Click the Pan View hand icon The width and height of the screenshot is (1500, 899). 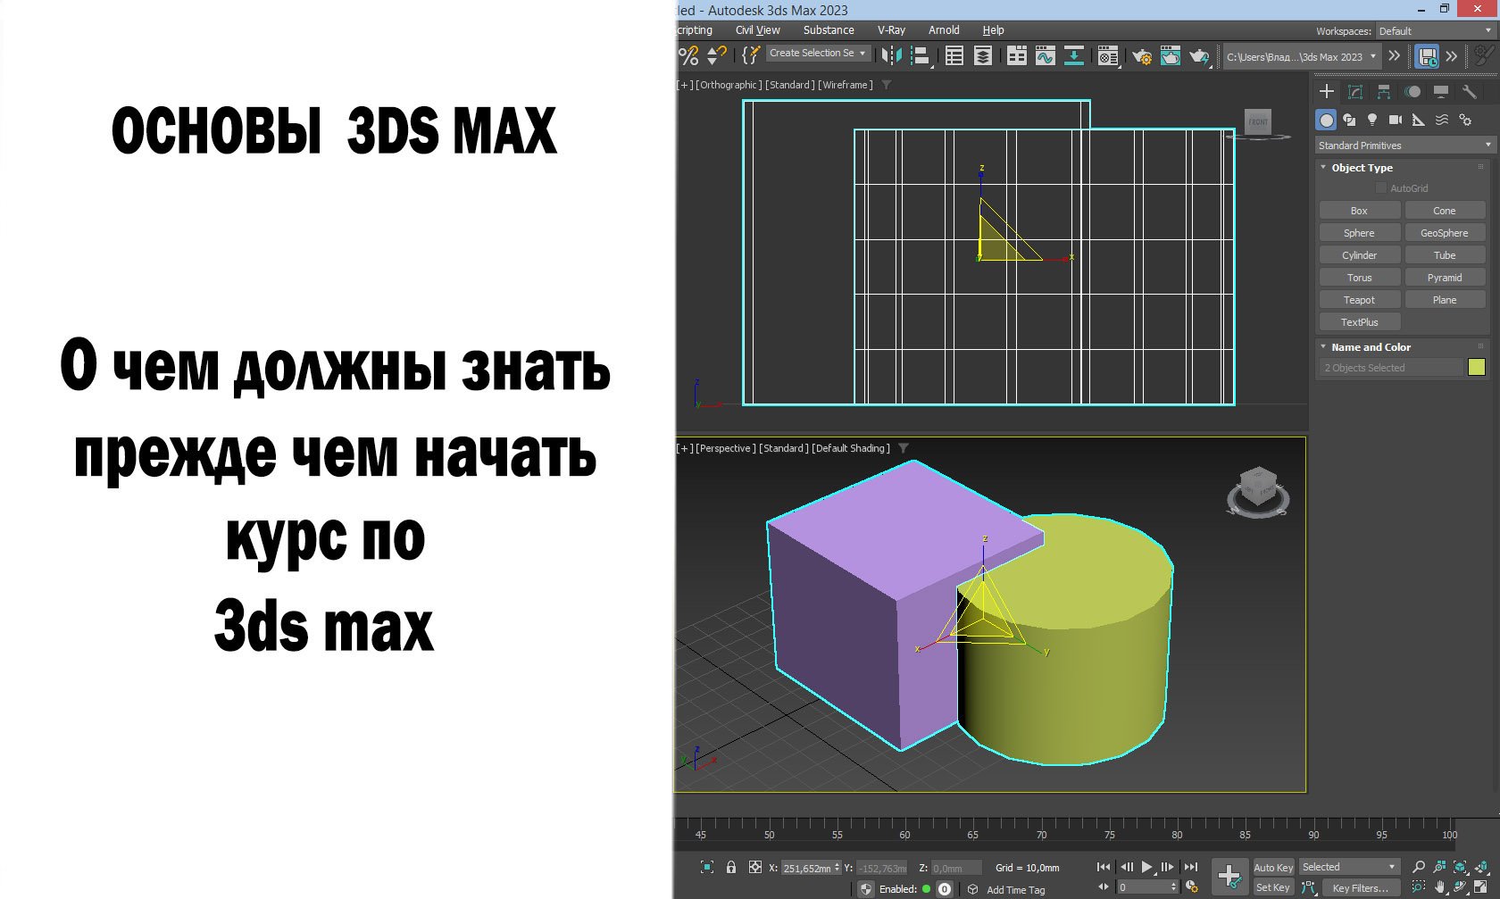point(1439,887)
